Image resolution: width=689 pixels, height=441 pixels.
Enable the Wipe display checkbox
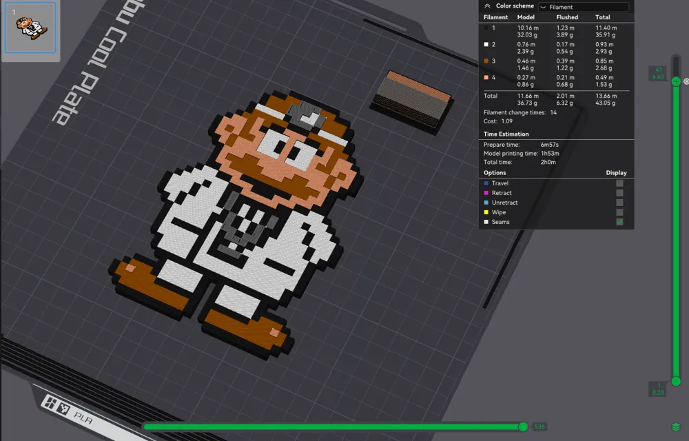tap(619, 212)
